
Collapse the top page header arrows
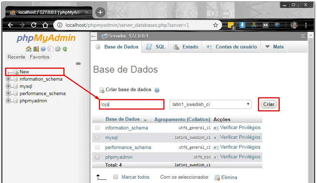[x=303, y=36]
